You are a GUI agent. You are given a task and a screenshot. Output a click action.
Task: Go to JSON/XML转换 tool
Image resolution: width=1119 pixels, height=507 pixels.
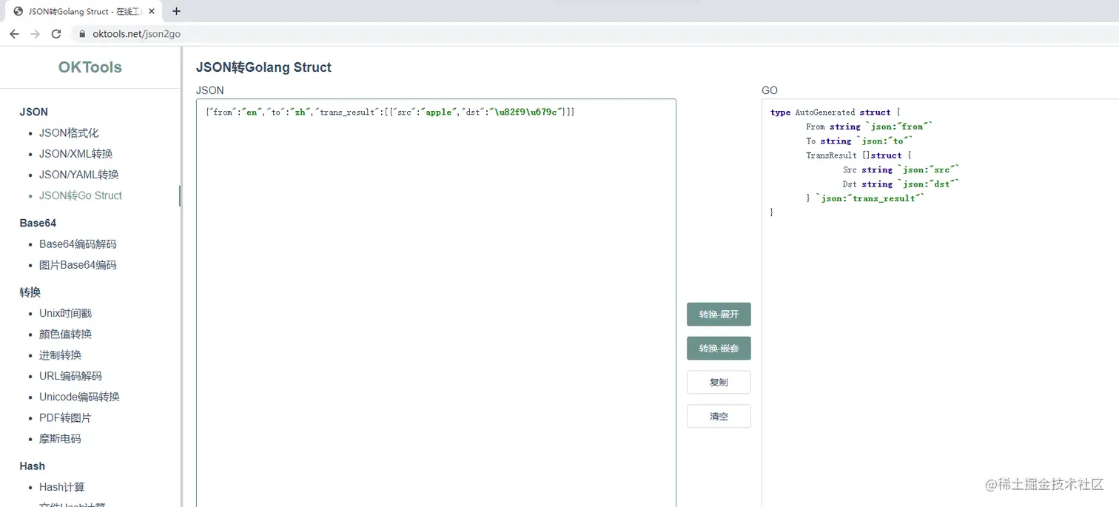click(x=76, y=154)
